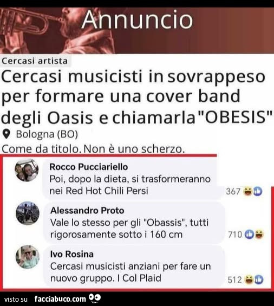The width and height of the screenshot is (274, 306).
Task: Click the laughing emoji on Alessandro's comment
Action: coord(259,235)
